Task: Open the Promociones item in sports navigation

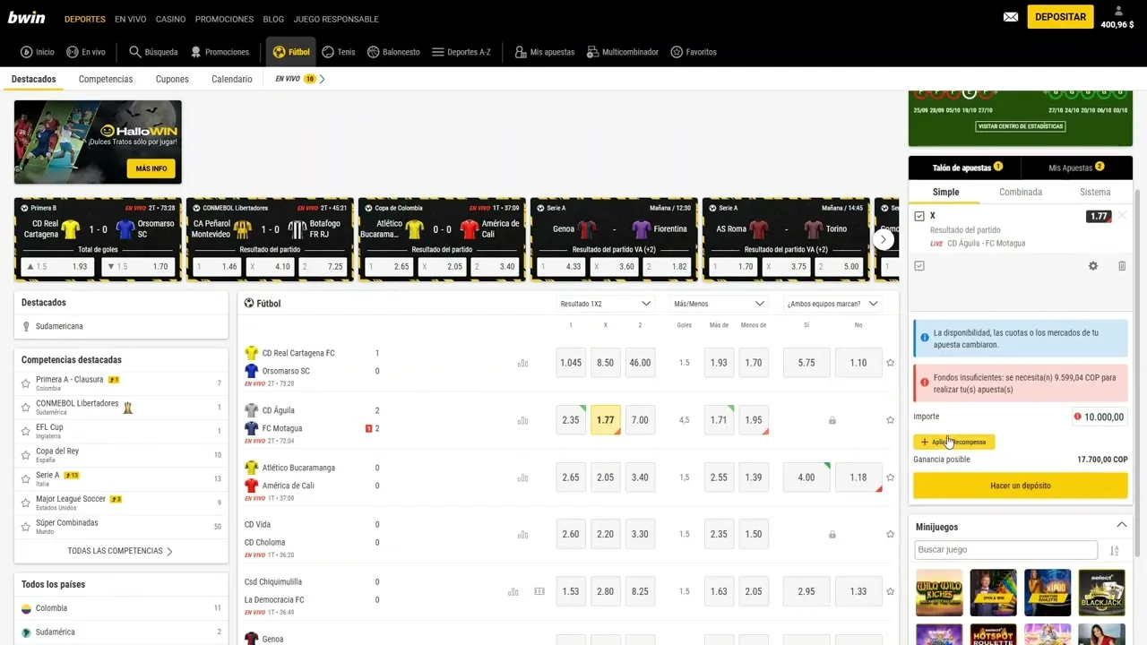Action: tap(219, 52)
